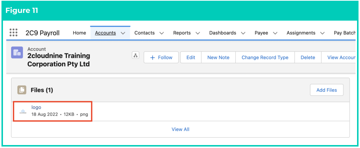Open the Payee tab
Image resolution: width=360 pixels, height=148 pixels.
[x=261, y=33]
